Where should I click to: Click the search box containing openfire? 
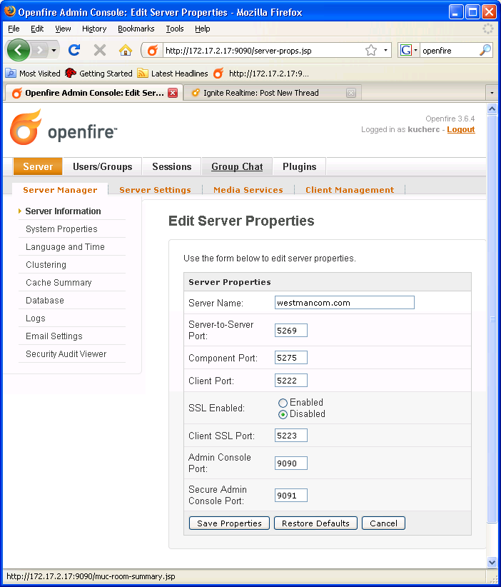pyautogui.click(x=449, y=51)
